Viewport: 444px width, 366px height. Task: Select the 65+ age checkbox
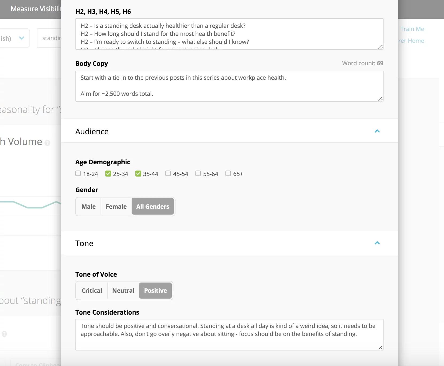(228, 173)
